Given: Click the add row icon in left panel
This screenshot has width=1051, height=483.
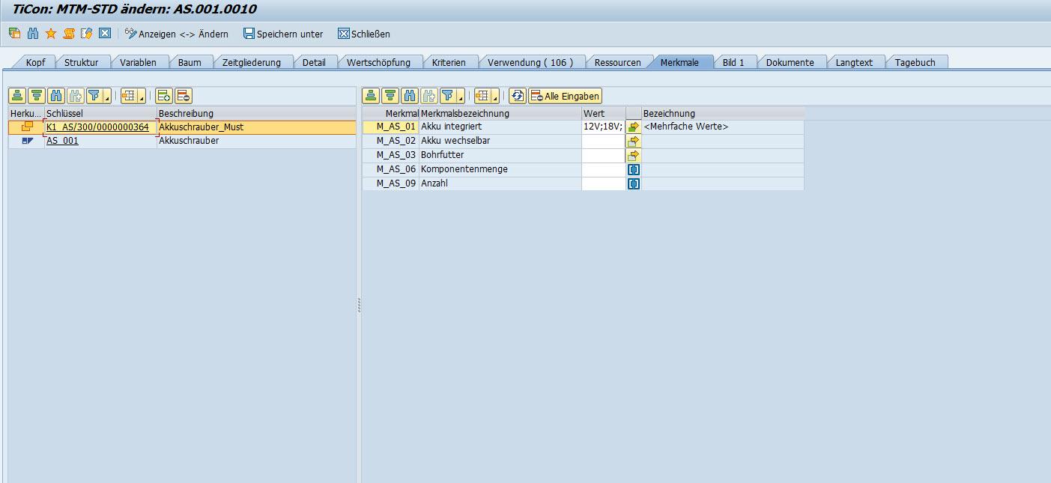Looking at the screenshot, I should pos(164,96).
